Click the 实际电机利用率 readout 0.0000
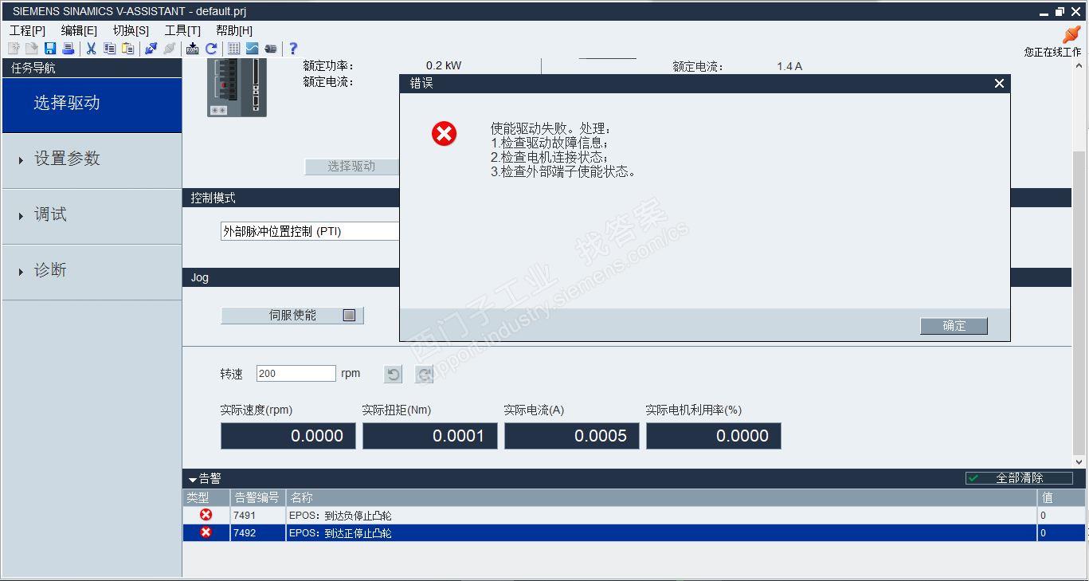This screenshot has width=1089, height=581. click(x=714, y=436)
